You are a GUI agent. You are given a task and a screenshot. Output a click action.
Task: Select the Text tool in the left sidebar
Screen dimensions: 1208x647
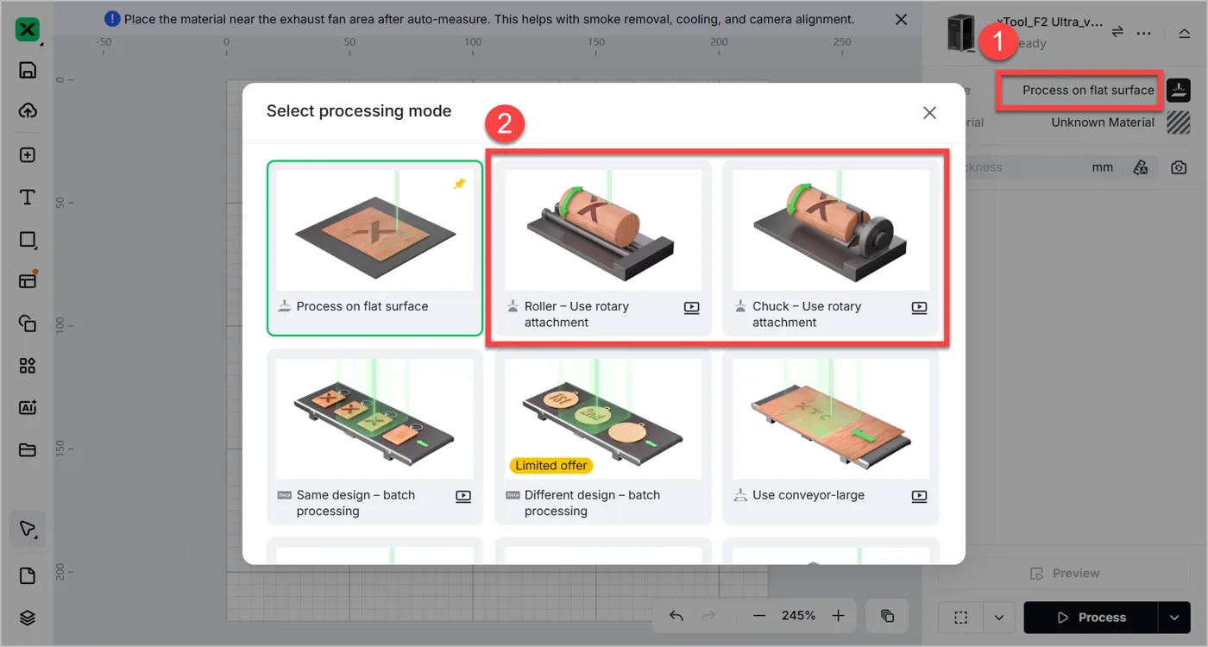(x=28, y=198)
